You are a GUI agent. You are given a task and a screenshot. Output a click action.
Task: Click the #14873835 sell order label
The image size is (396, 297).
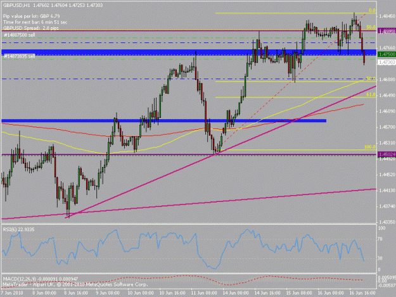click(20, 56)
